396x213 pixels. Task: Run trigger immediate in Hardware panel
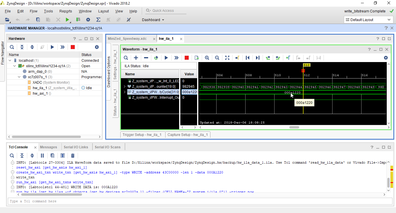point(62,47)
